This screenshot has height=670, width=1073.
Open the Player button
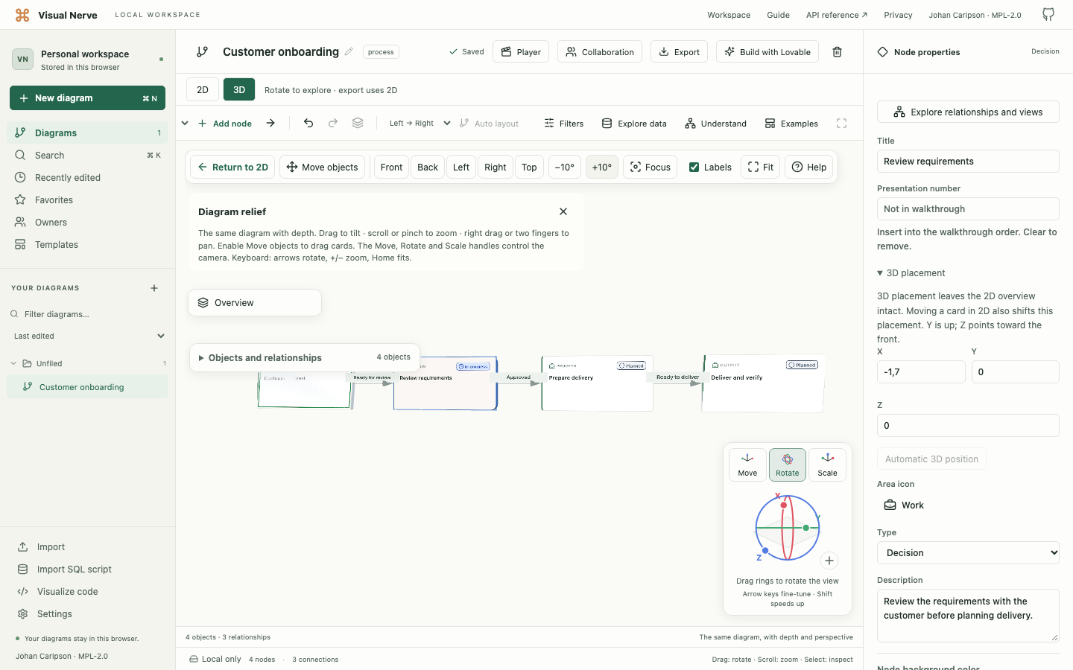[x=521, y=52]
